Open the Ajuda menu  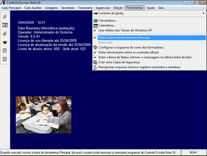pos(151,8)
